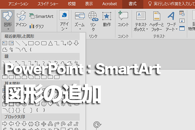Select double bracket basic shape
The height and width of the screenshot is (130, 195).
11,110
